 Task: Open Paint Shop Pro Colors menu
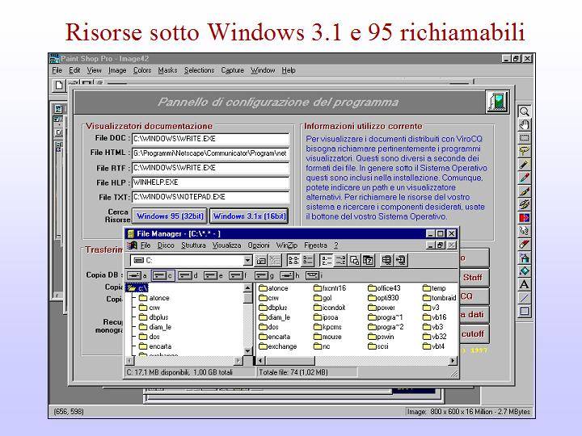coord(142,70)
